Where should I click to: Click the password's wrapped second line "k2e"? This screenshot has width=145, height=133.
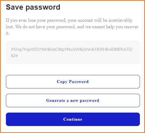(14, 56)
